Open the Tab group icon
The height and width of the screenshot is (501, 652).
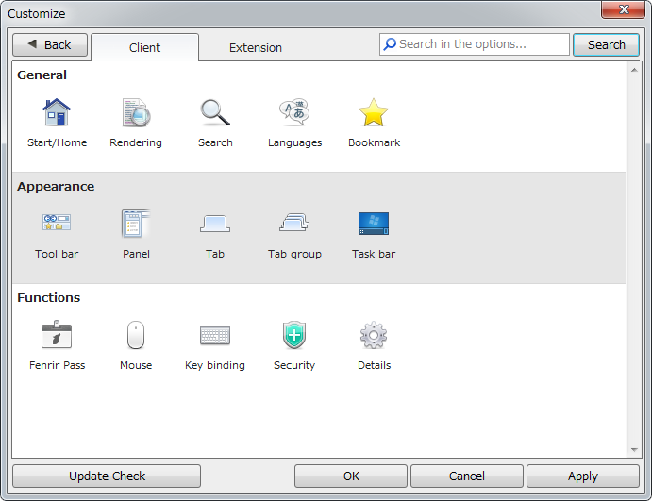tap(294, 223)
